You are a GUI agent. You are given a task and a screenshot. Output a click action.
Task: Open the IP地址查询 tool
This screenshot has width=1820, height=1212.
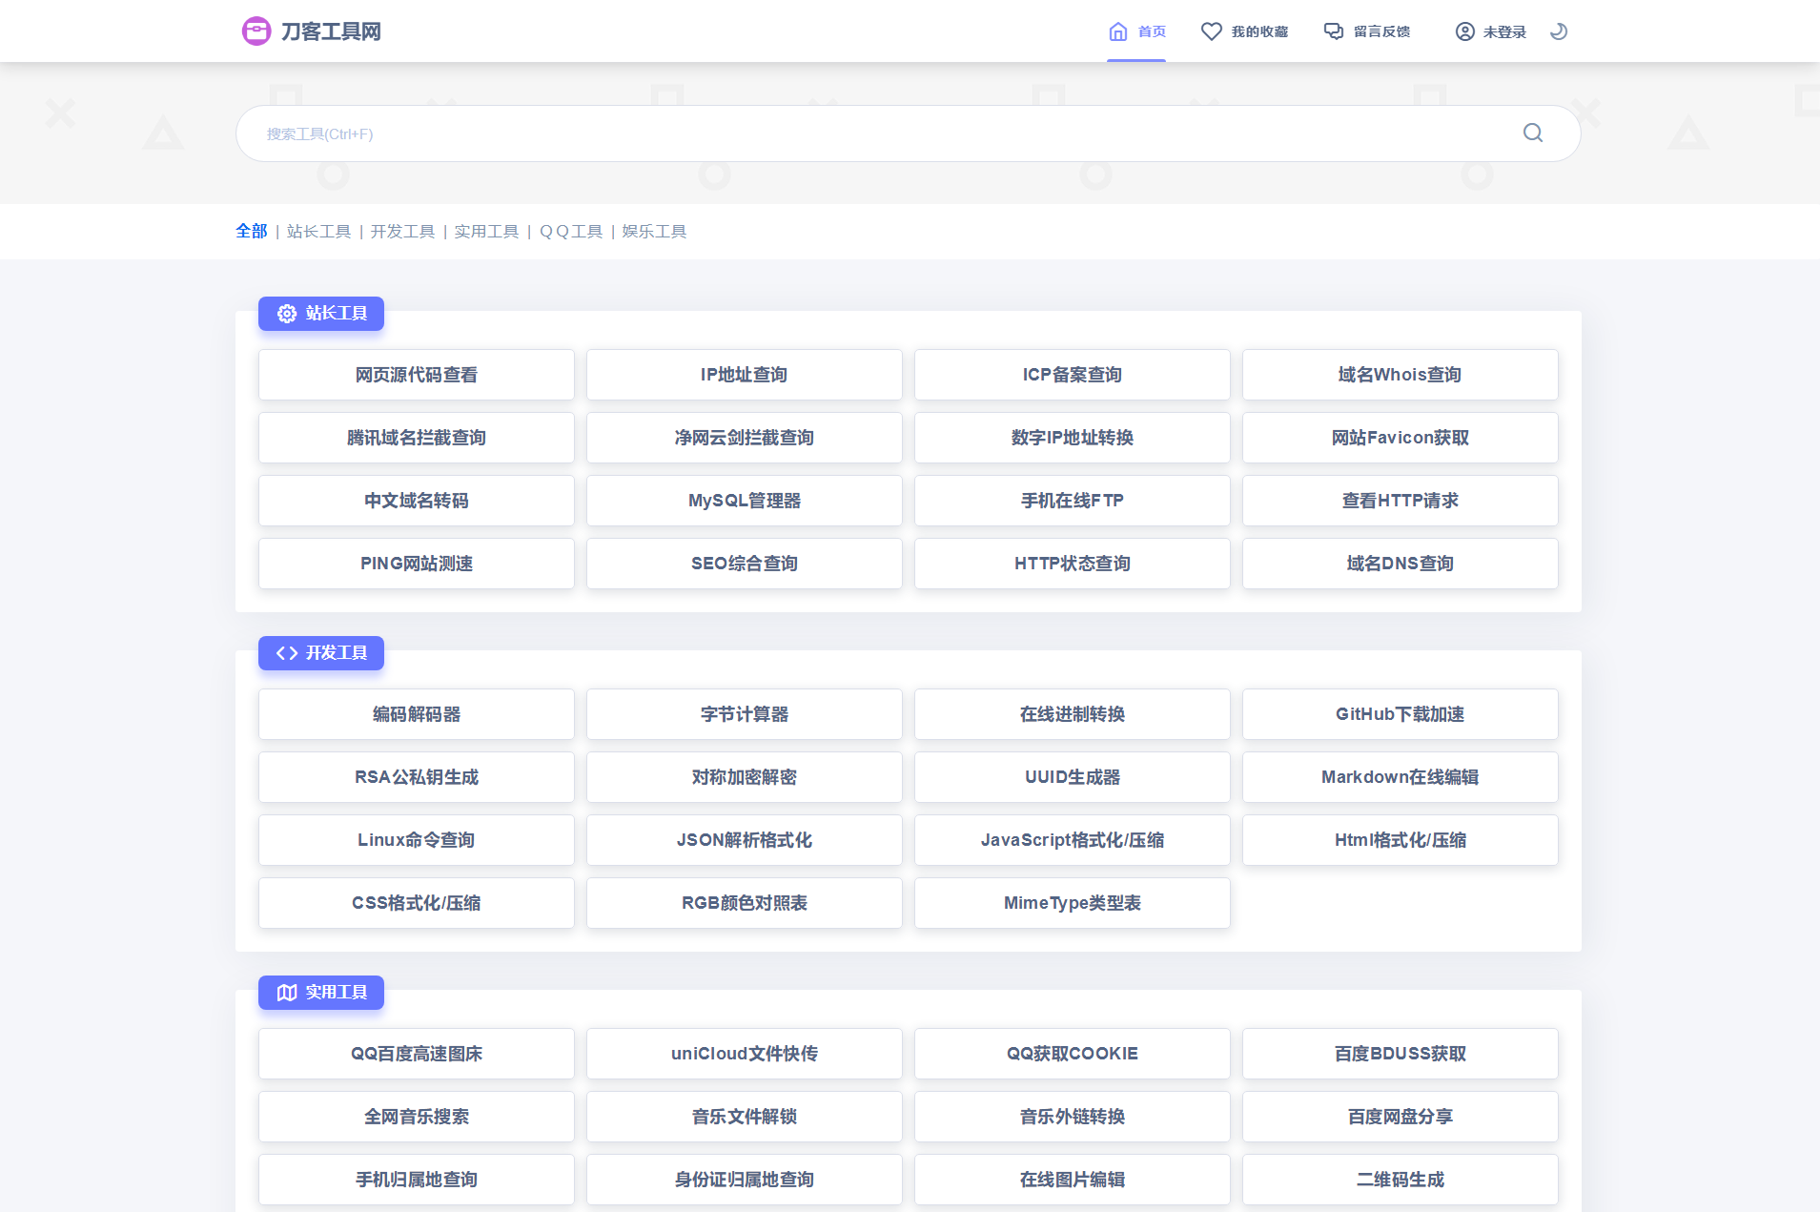click(745, 375)
